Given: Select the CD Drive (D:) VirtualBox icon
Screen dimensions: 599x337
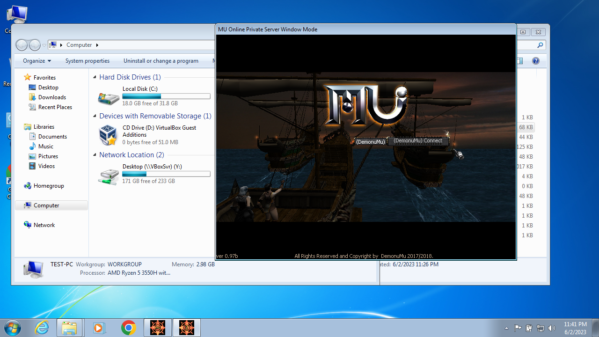Looking at the screenshot, I should 109,135.
